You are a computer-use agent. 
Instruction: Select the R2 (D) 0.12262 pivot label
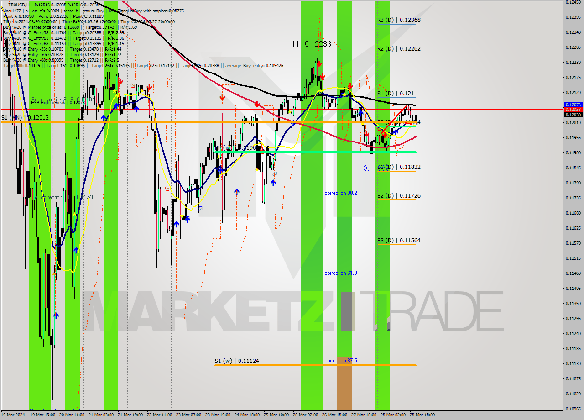tap(399, 49)
